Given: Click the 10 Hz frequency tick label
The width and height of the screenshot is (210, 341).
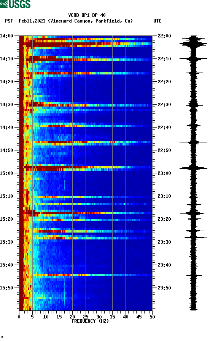Looking at the screenshot, I should click(x=46, y=317).
